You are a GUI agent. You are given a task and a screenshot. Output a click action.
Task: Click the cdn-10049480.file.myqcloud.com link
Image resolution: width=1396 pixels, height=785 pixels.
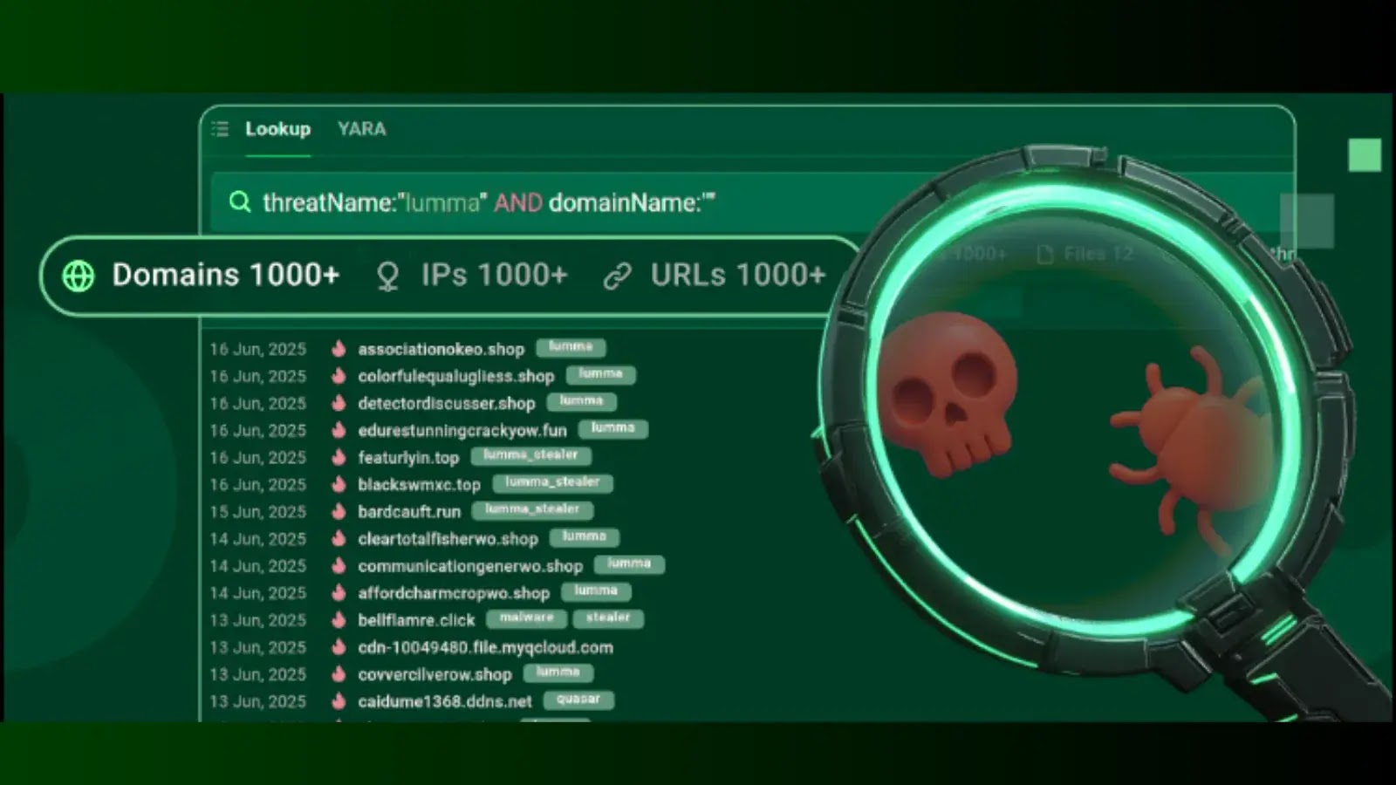[485, 647]
